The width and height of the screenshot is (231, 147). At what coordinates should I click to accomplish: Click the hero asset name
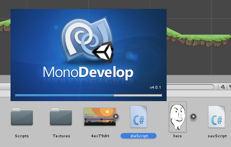click(178, 136)
